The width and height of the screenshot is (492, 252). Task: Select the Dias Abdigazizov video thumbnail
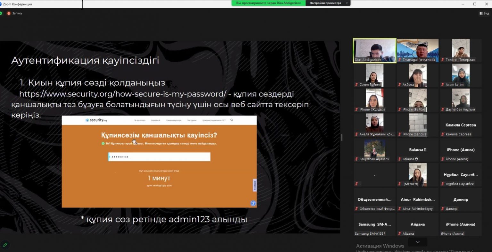[374, 50]
